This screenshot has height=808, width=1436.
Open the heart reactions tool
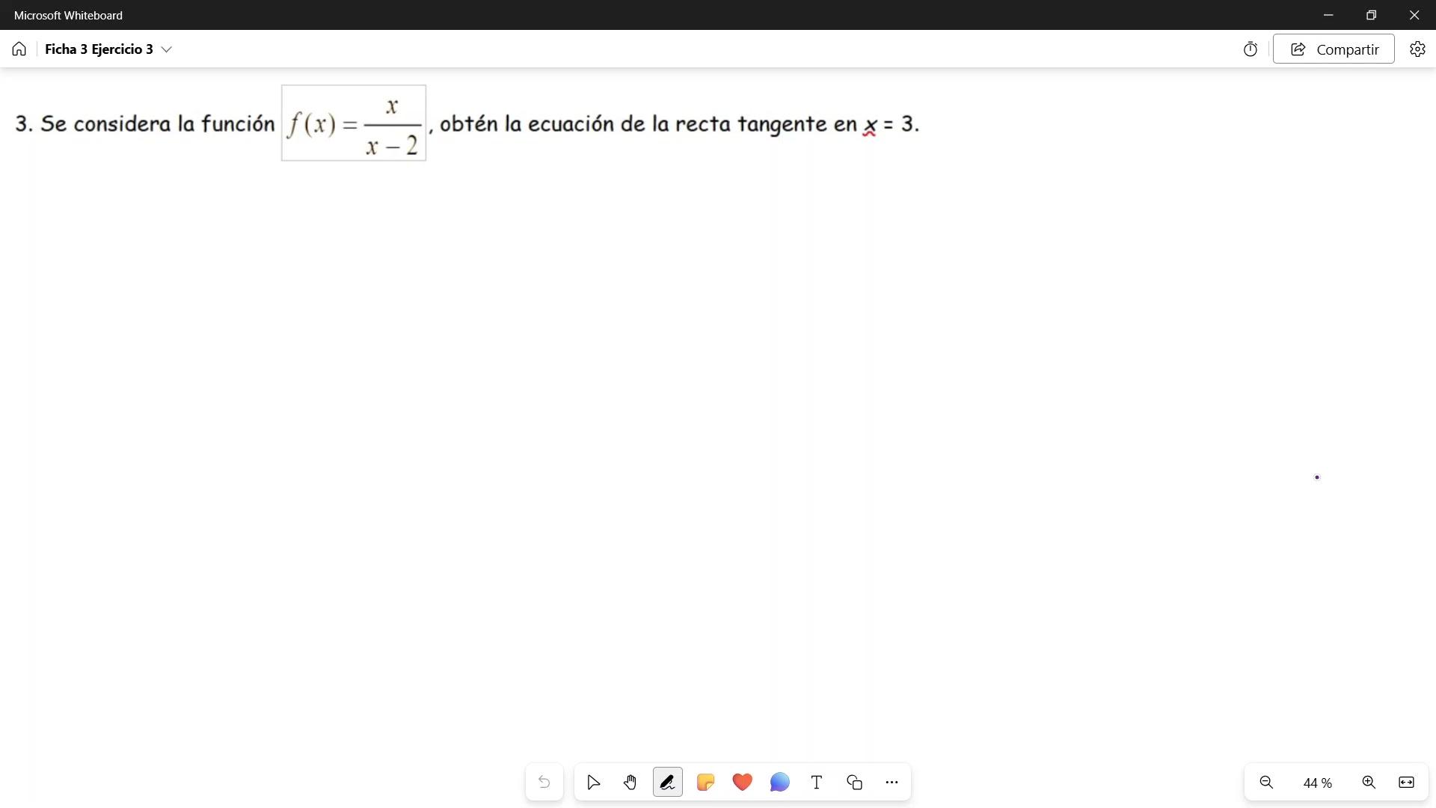pyautogui.click(x=743, y=783)
